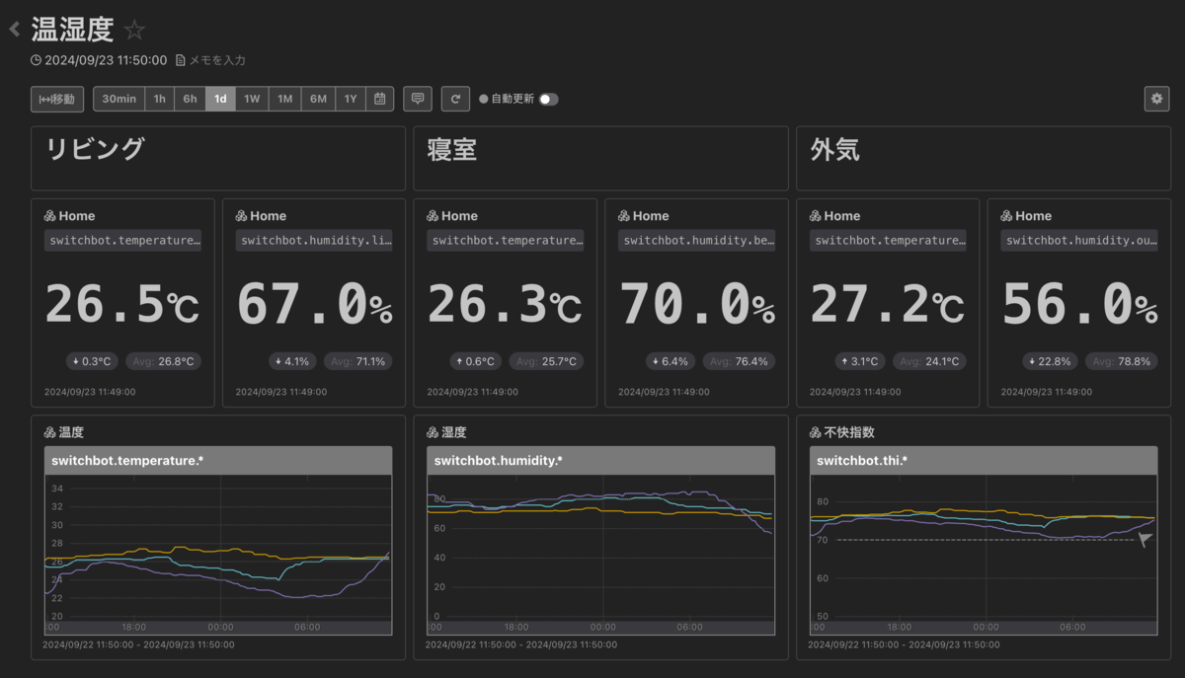Click メモを入力 to add a memo

tap(220, 60)
